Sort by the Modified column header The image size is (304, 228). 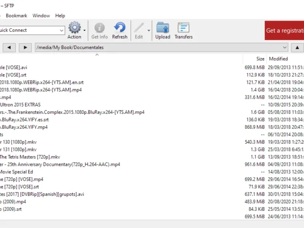click(279, 59)
